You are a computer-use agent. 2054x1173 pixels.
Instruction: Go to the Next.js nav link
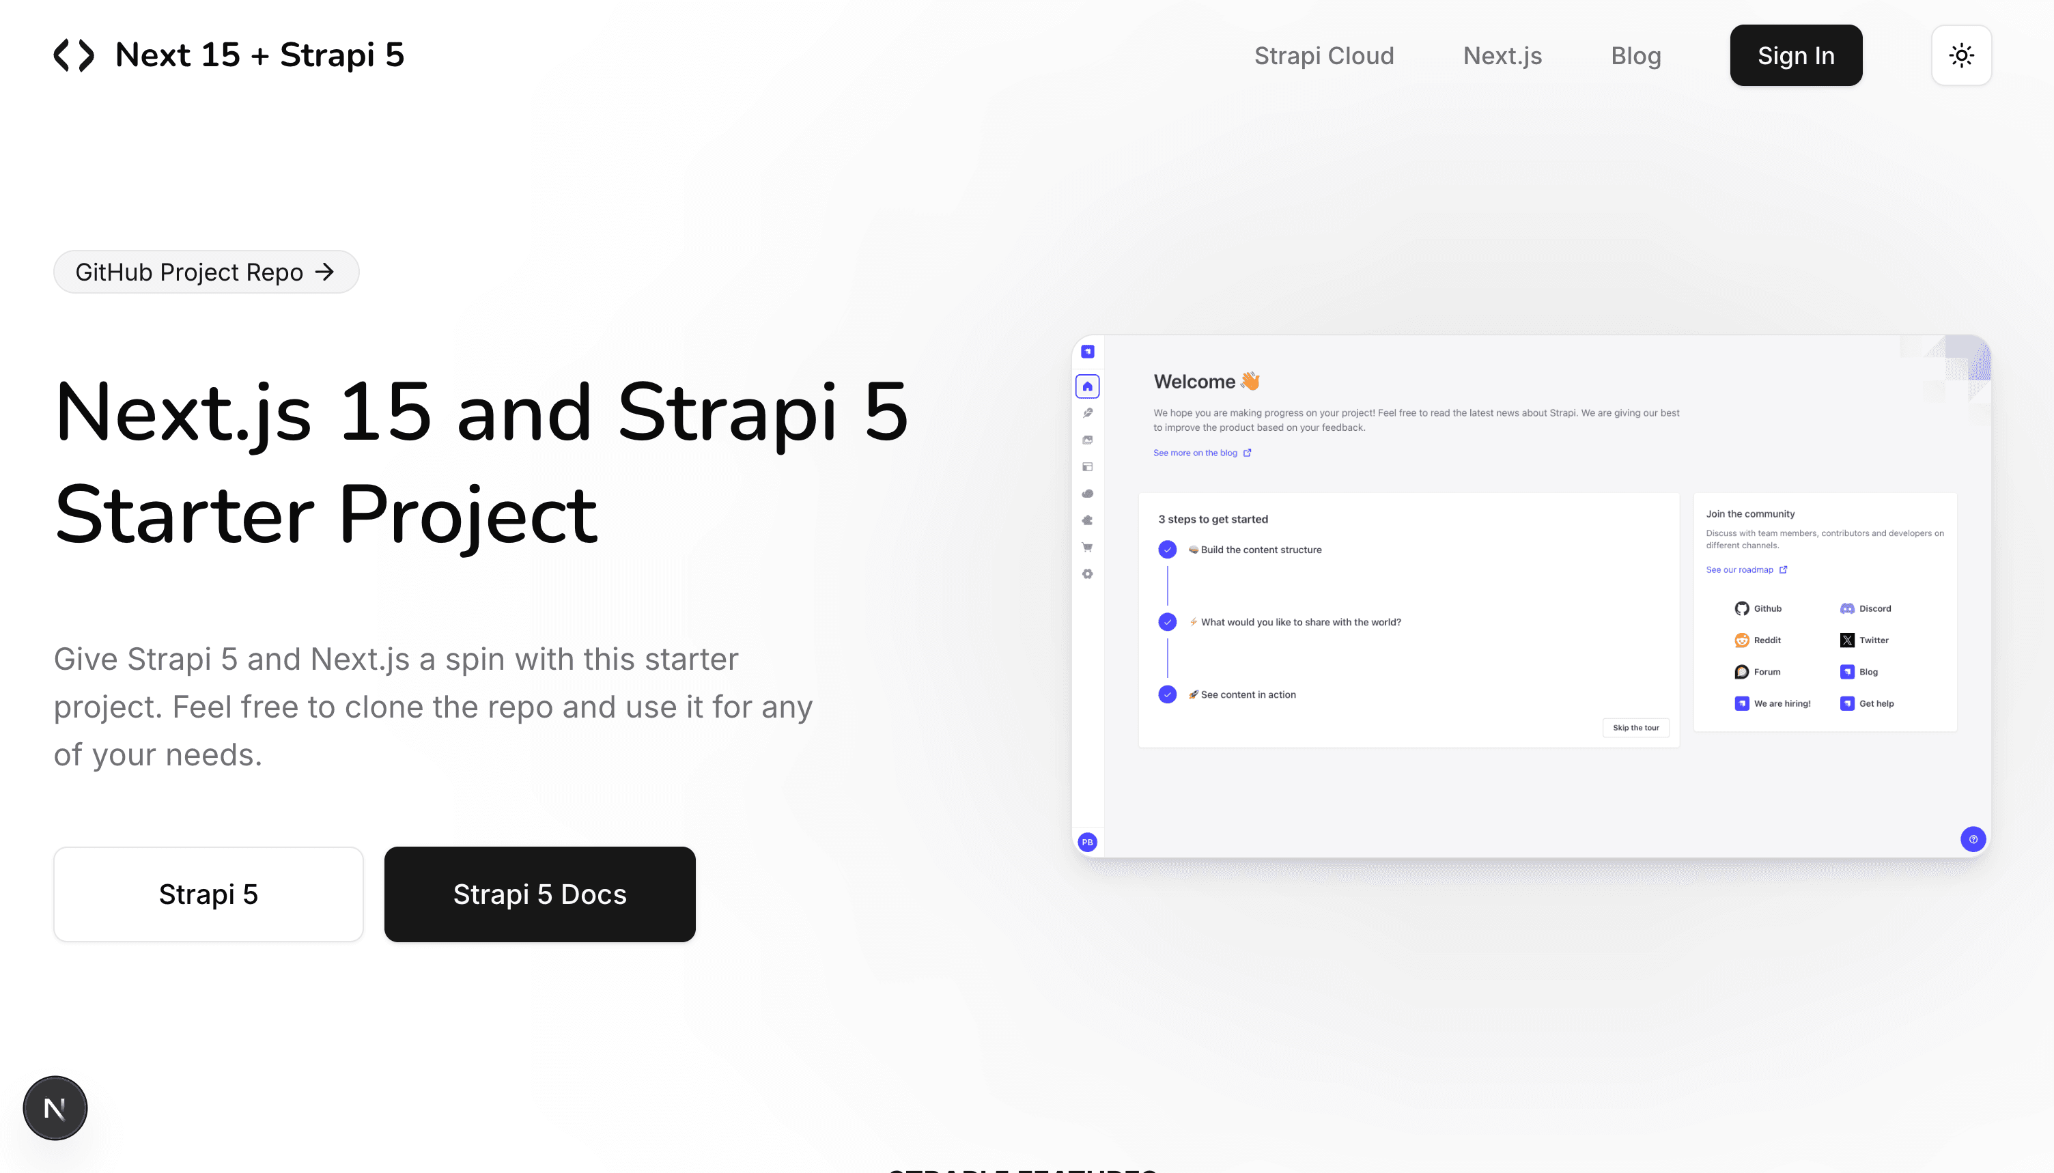1502,55
